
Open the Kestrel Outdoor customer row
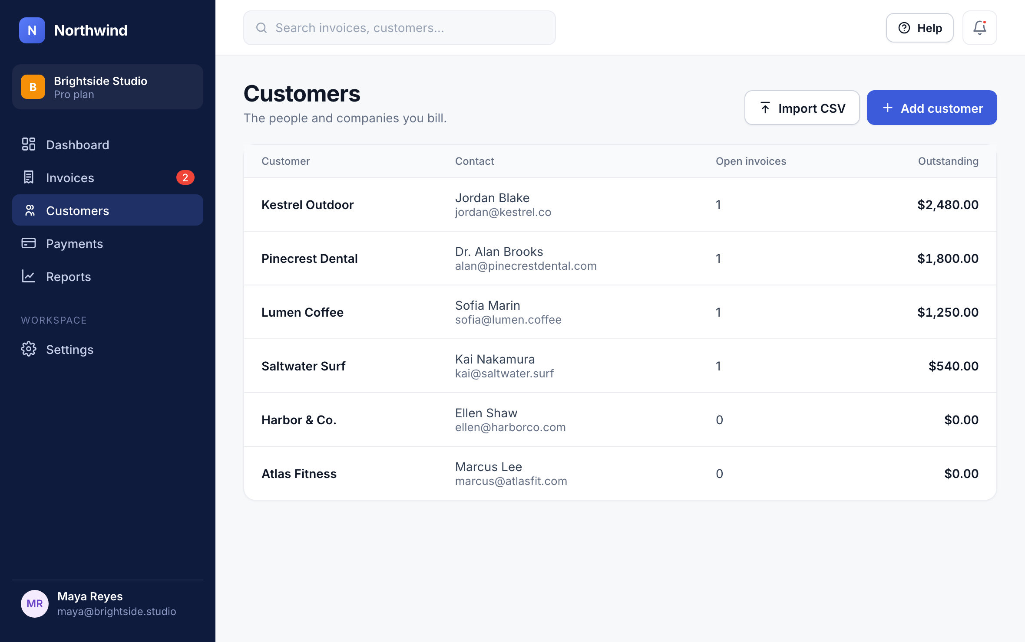click(x=620, y=204)
